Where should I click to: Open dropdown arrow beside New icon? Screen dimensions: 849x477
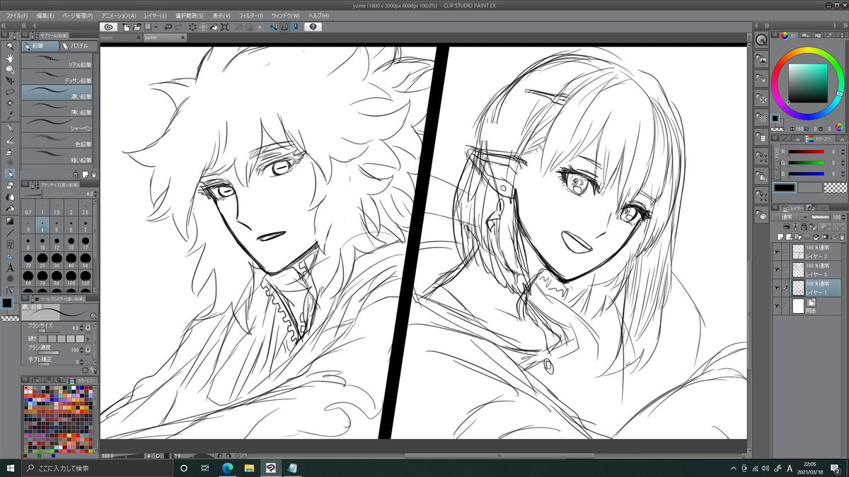pyautogui.click(x=156, y=27)
